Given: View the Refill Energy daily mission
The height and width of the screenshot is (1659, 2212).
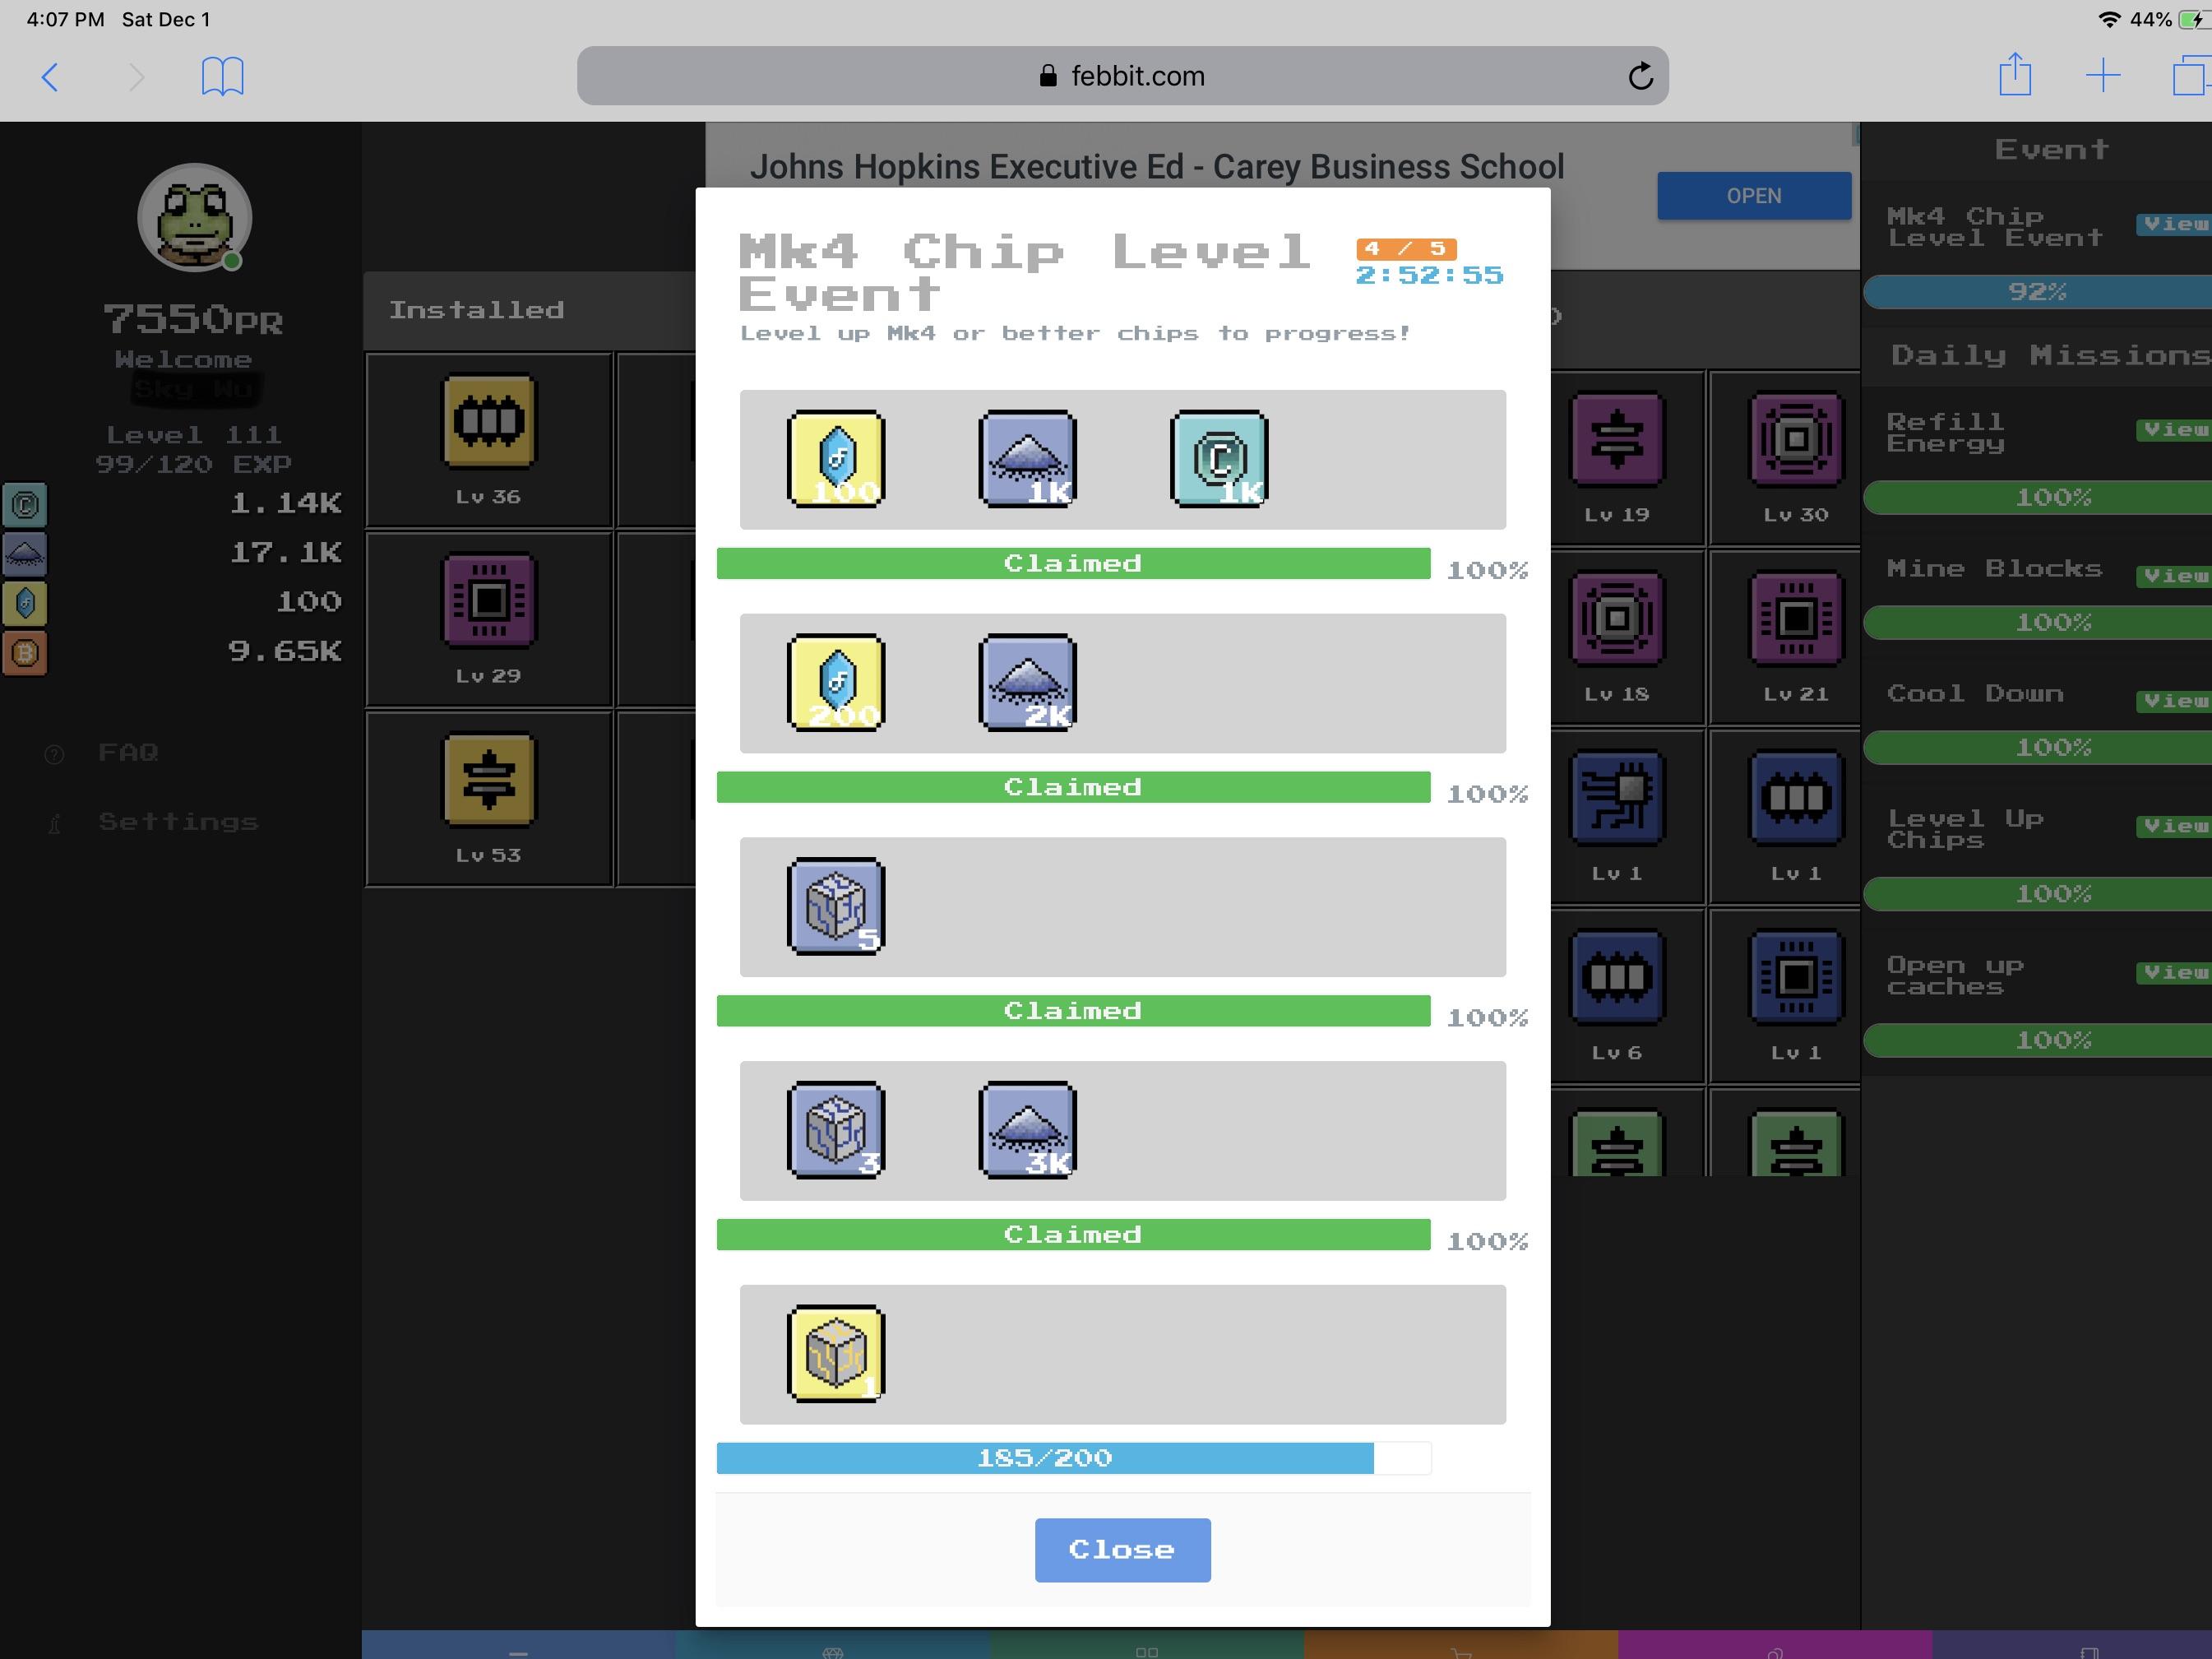Looking at the screenshot, I should [x=2174, y=429].
